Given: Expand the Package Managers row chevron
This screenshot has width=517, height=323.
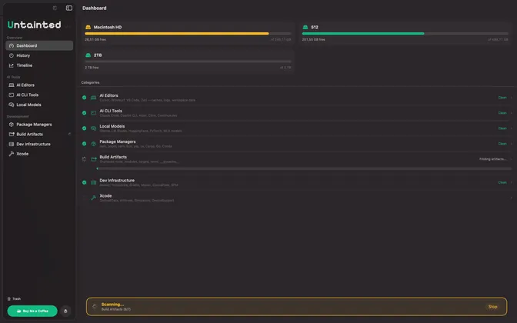Looking at the screenshot, I should click(511, 144).
